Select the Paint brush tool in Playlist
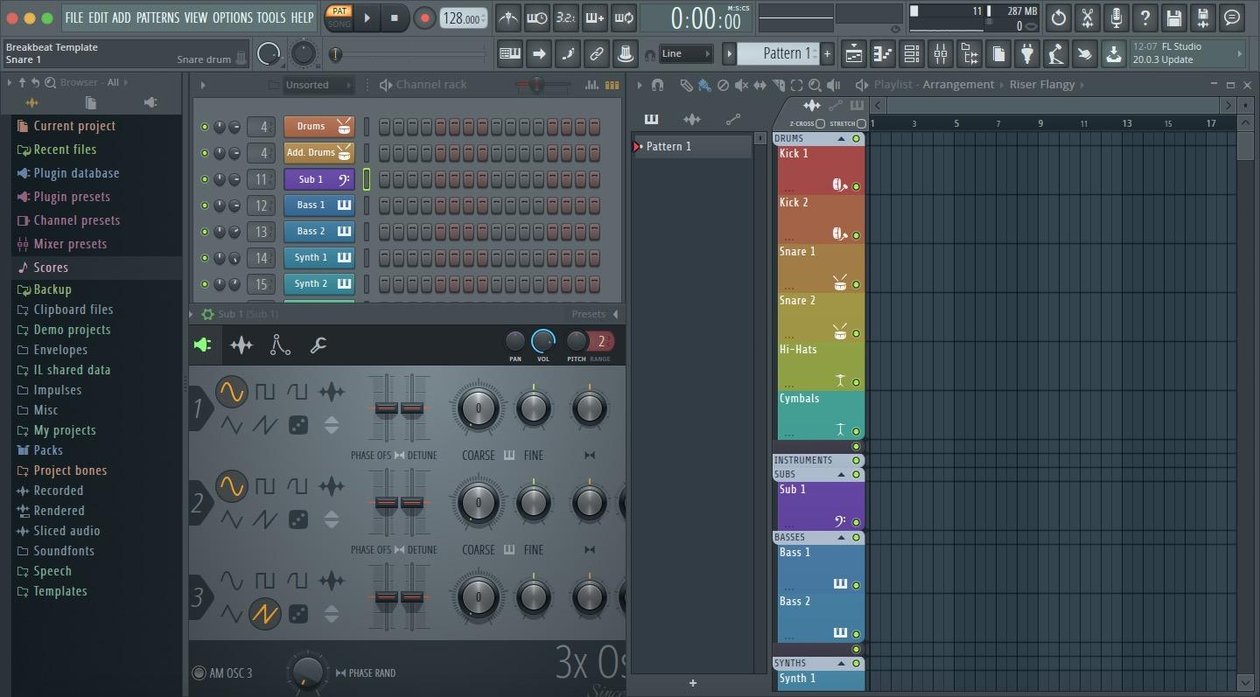 click(x=704, y=85)
